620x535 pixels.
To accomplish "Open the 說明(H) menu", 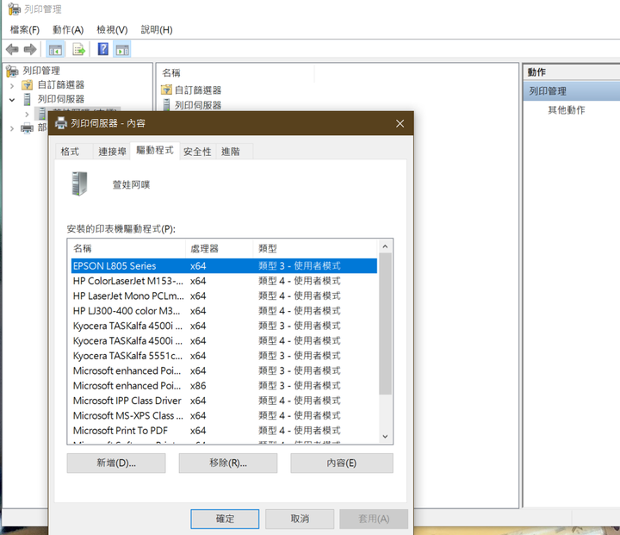I will tap(157, 29).
